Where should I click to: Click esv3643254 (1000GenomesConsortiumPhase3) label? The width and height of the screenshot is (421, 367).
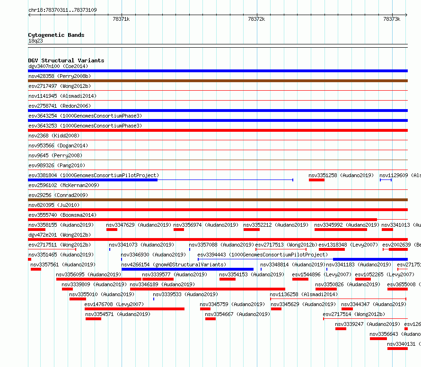(x=85, y=116)
